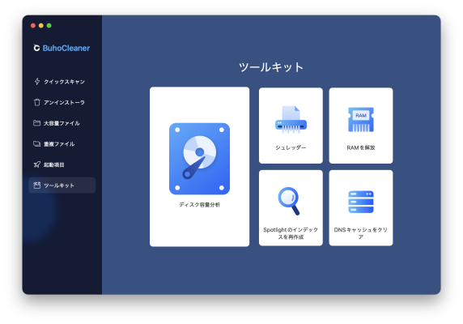The width and height of the screenshot is (463, 324).
Task: Select the 大容量ファイル folder icon
Action: [x=37, y=123]
